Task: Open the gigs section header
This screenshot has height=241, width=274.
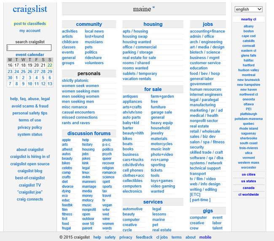Action: tap(208, 211)
